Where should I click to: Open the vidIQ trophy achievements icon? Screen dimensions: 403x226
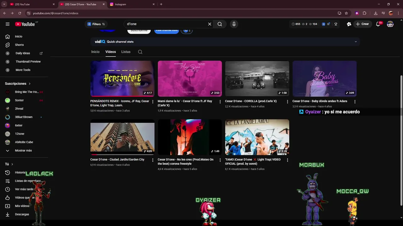pyautogui.click(x=336, y=24)
